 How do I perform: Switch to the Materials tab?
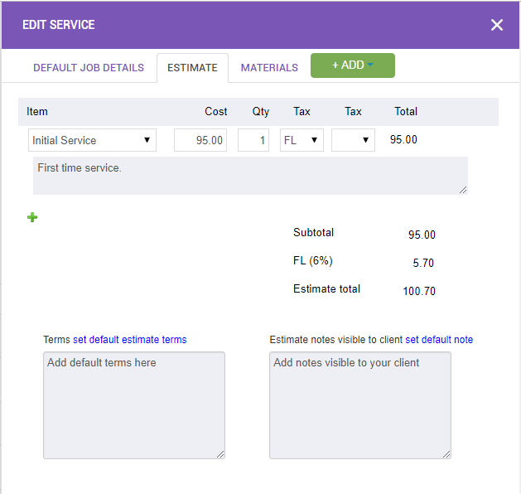coord(269,68)
